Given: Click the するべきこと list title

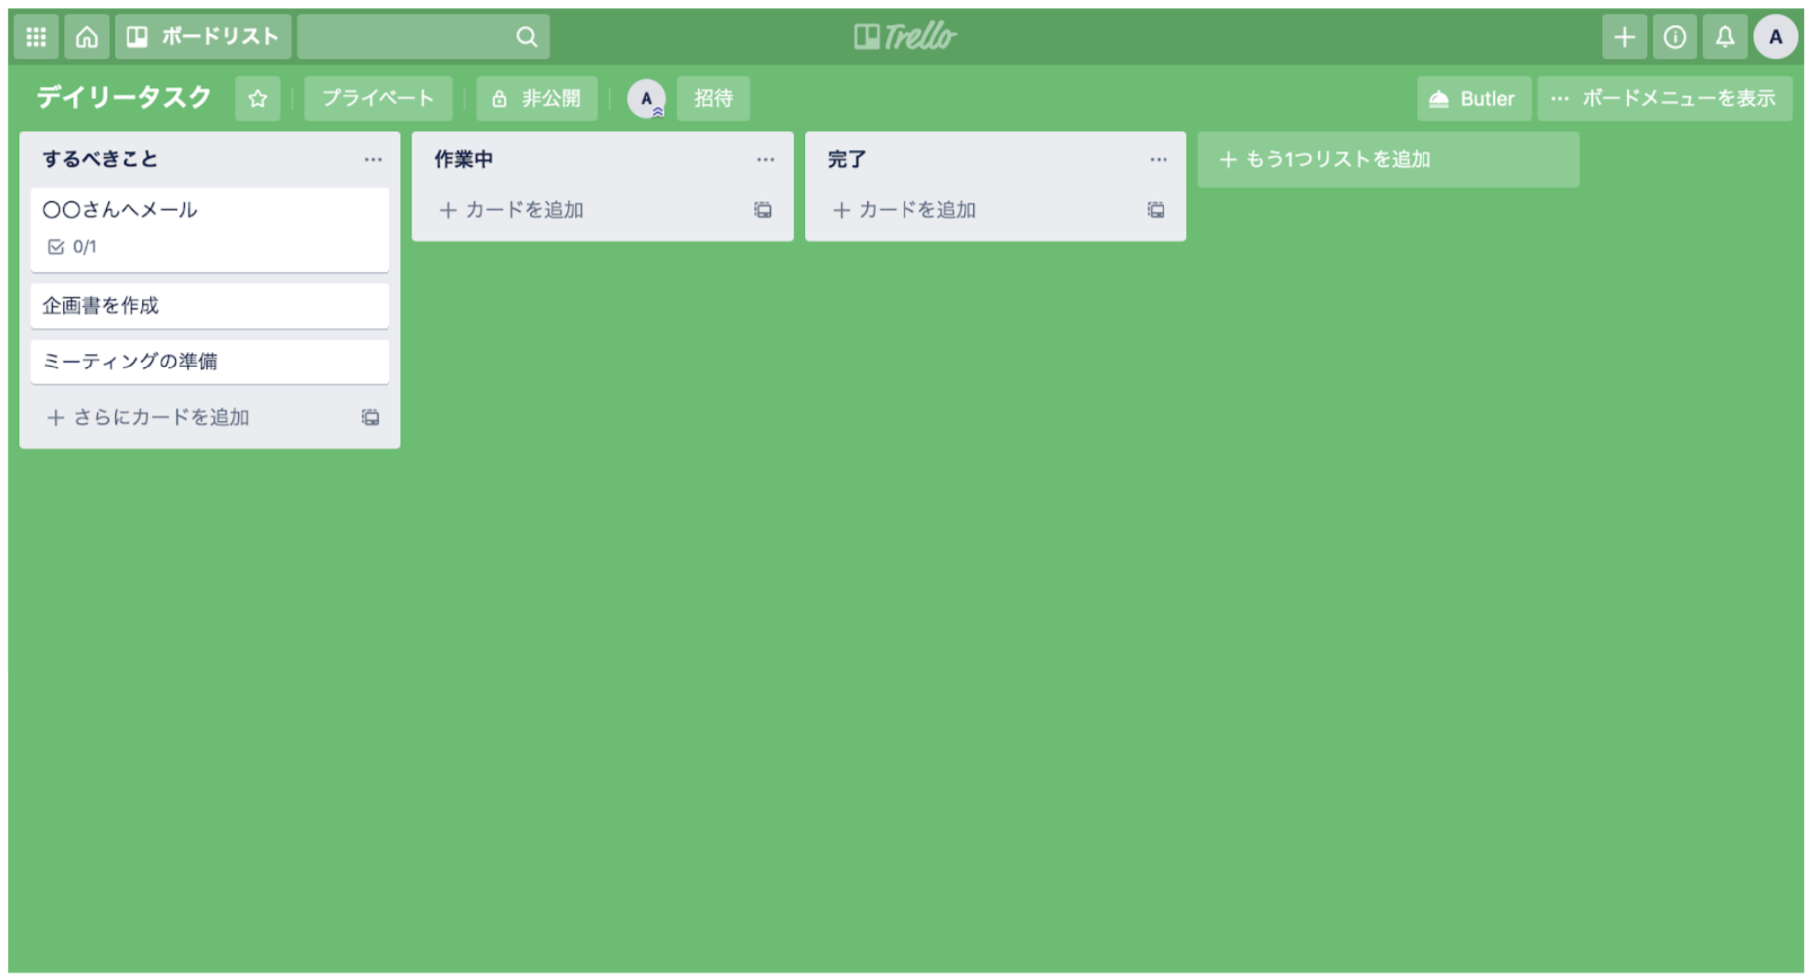Looking at the screenshot, I should [x=100, y=159].
